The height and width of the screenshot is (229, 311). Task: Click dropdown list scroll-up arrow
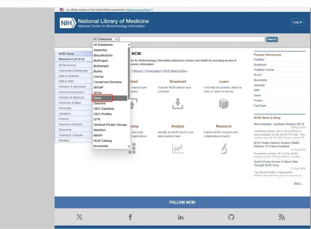129,45
